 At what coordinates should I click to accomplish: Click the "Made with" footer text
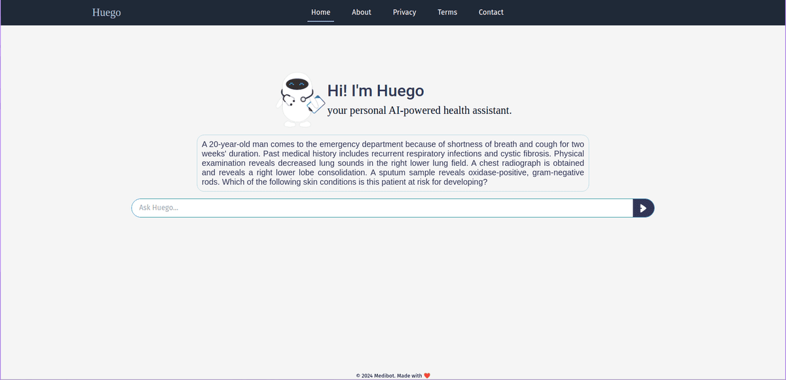click(409, 375)
